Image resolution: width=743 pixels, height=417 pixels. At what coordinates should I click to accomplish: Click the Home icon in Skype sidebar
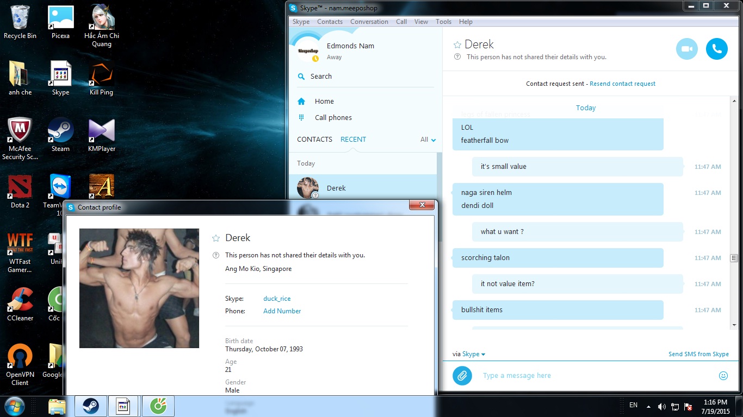click(x=301, y=102)
